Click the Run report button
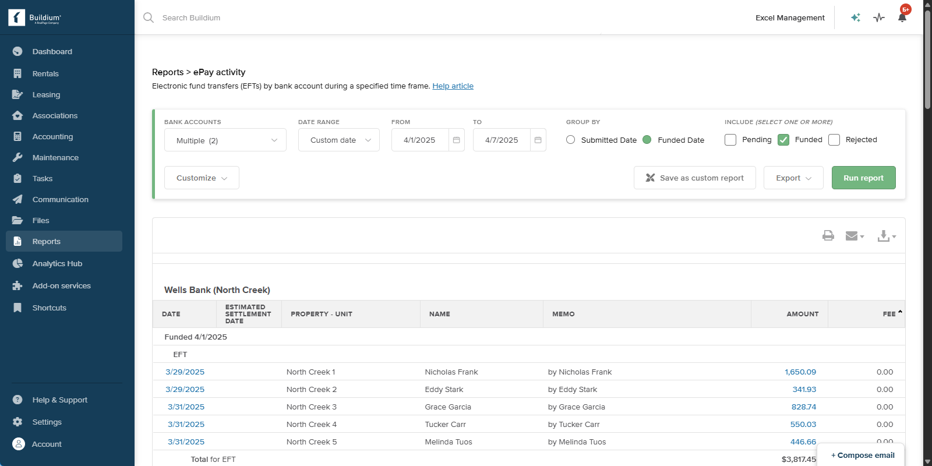This screenshot has width=932, height=466. [x=863, y=178]
